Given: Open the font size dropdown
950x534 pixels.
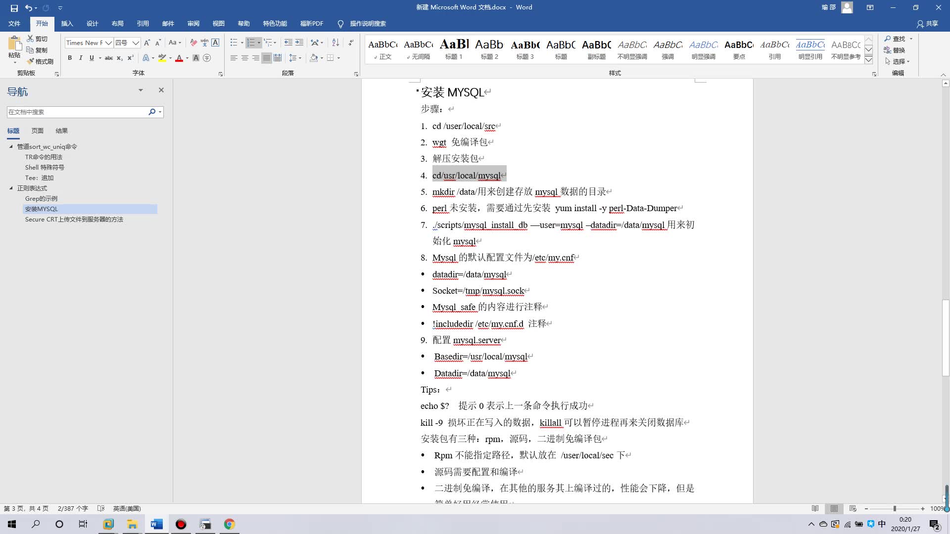Looking at the screenshot, I should (x=136, y=43).
